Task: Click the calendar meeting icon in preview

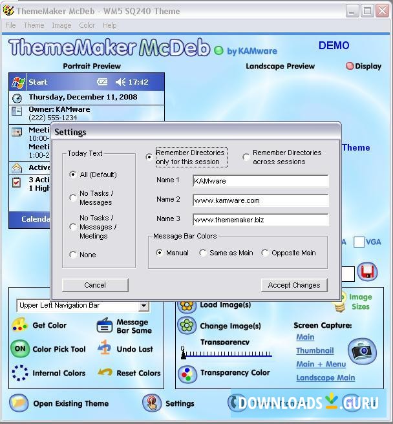Action: (x=17, y=132)
